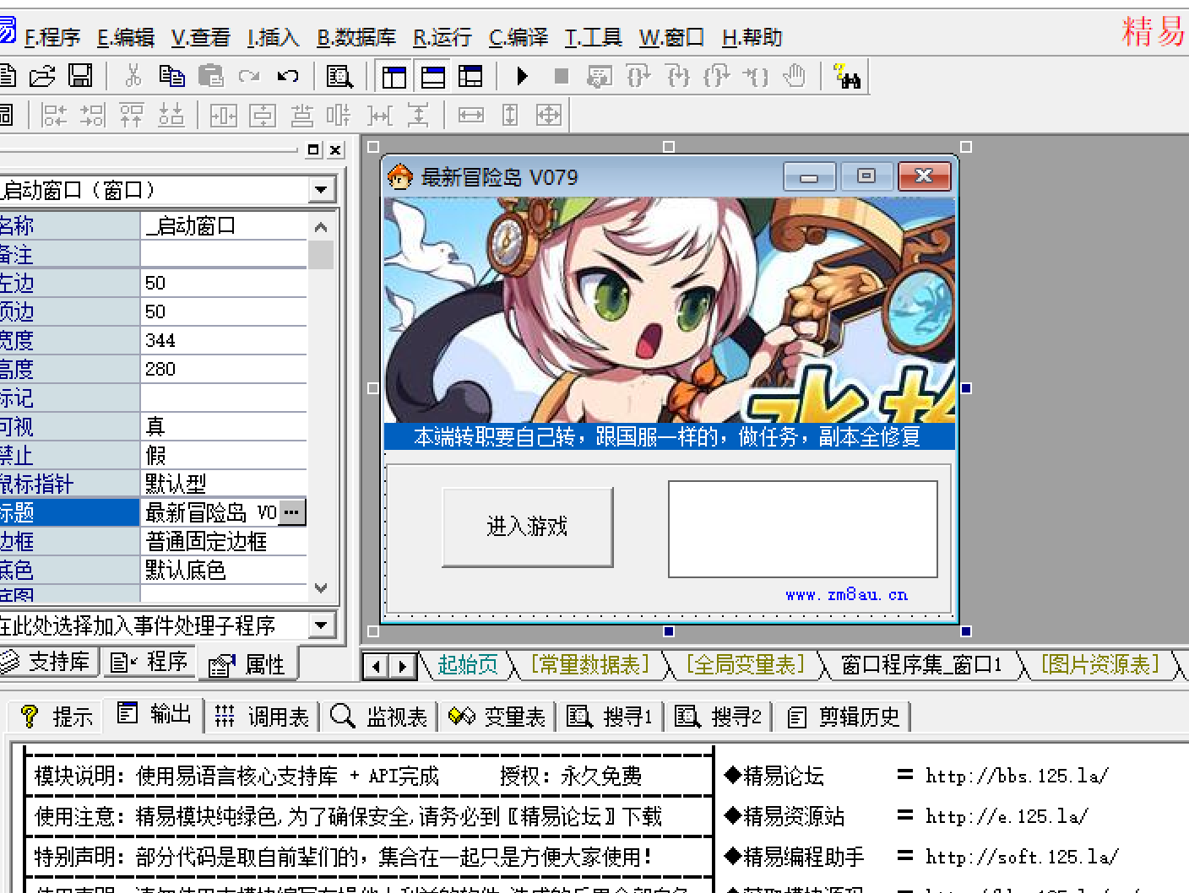Equalize horizontal spacing between components icon
The width and height of the screenshot is (1189, 893).
coord(380,115)
